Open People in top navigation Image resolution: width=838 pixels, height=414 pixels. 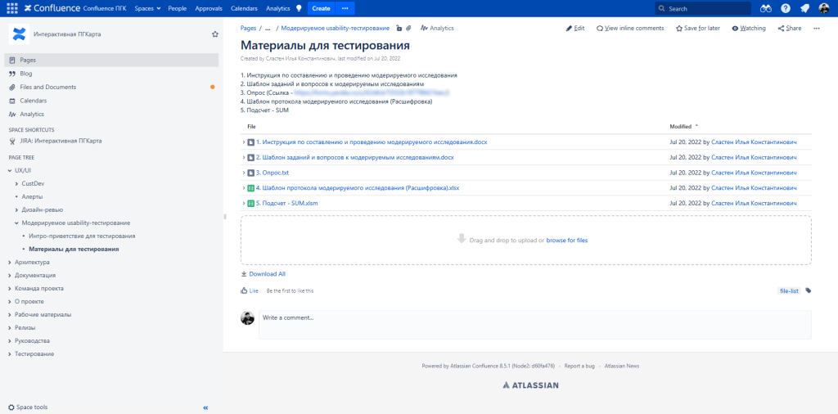point(177,8)
